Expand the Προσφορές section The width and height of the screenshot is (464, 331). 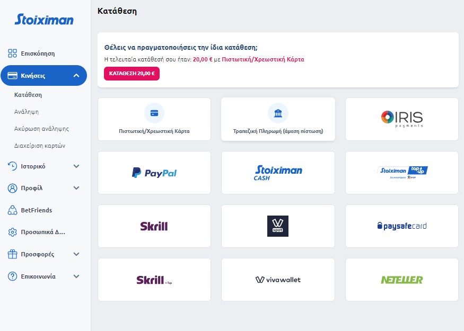click(76, 254)
